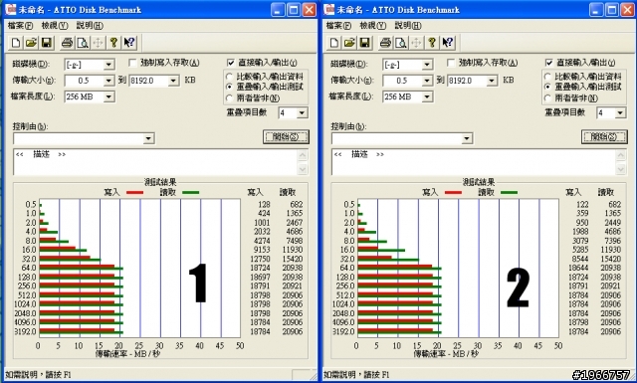Open 256 MB file length dropdown, left window
Image resolution: width=637 pixels, height=383 pixels.
(108, 96)
